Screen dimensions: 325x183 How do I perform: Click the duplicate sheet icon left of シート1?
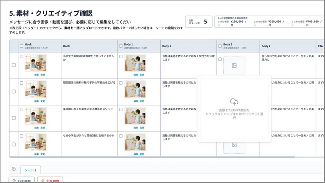click(x=14, y=169)
